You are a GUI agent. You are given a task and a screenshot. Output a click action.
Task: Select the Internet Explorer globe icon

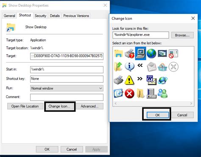click(x=162, y=80)
